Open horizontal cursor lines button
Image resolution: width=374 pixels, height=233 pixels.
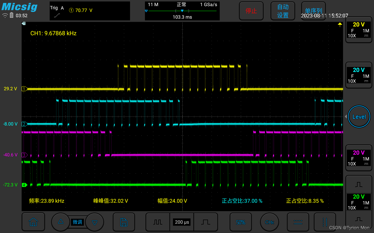(298, 222)
